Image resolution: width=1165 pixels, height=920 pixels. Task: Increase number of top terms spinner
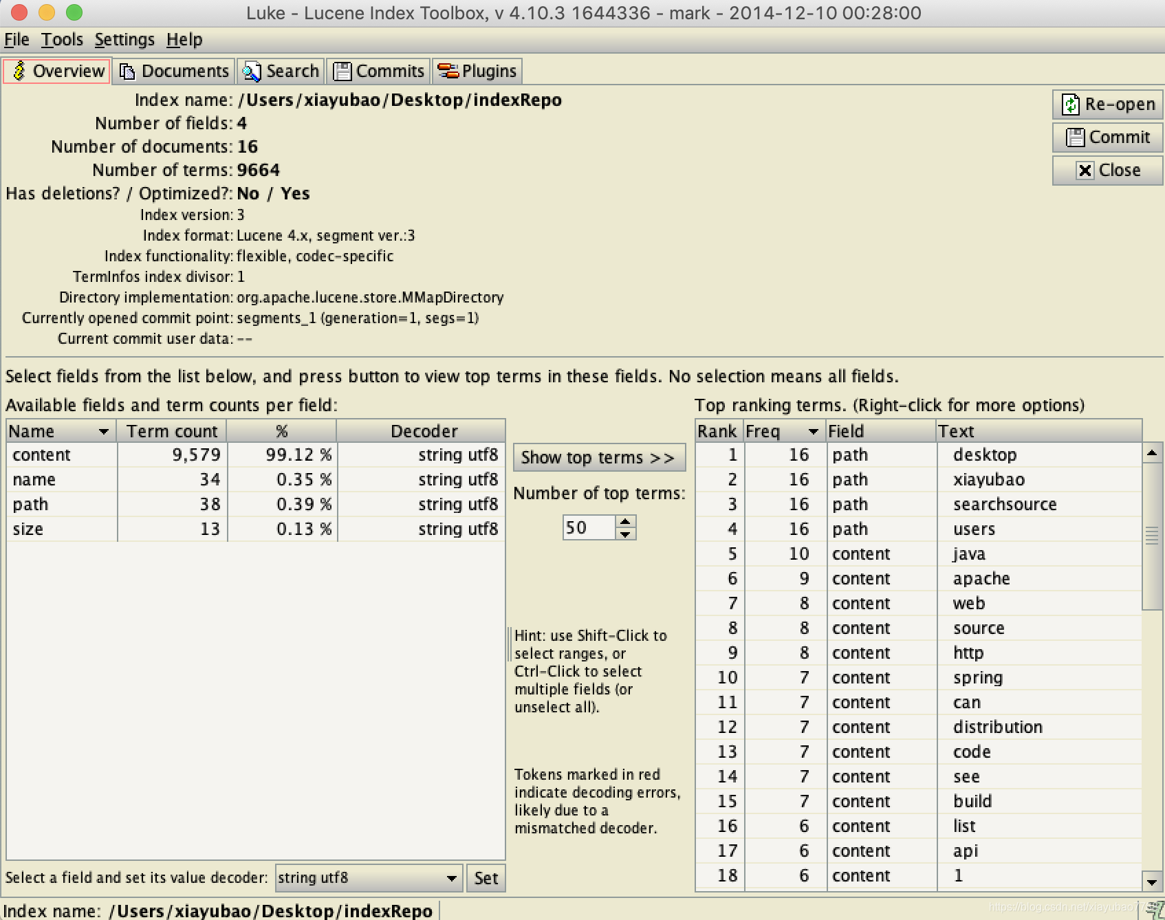coord(625,523)
